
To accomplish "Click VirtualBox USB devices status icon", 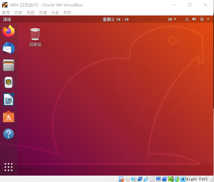I will tap(146, 179).
